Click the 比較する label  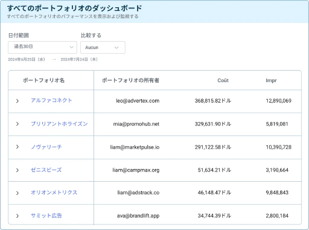91,36
